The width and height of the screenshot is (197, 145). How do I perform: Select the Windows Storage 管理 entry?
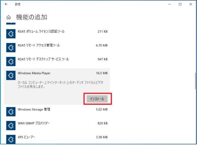(57, 112)
